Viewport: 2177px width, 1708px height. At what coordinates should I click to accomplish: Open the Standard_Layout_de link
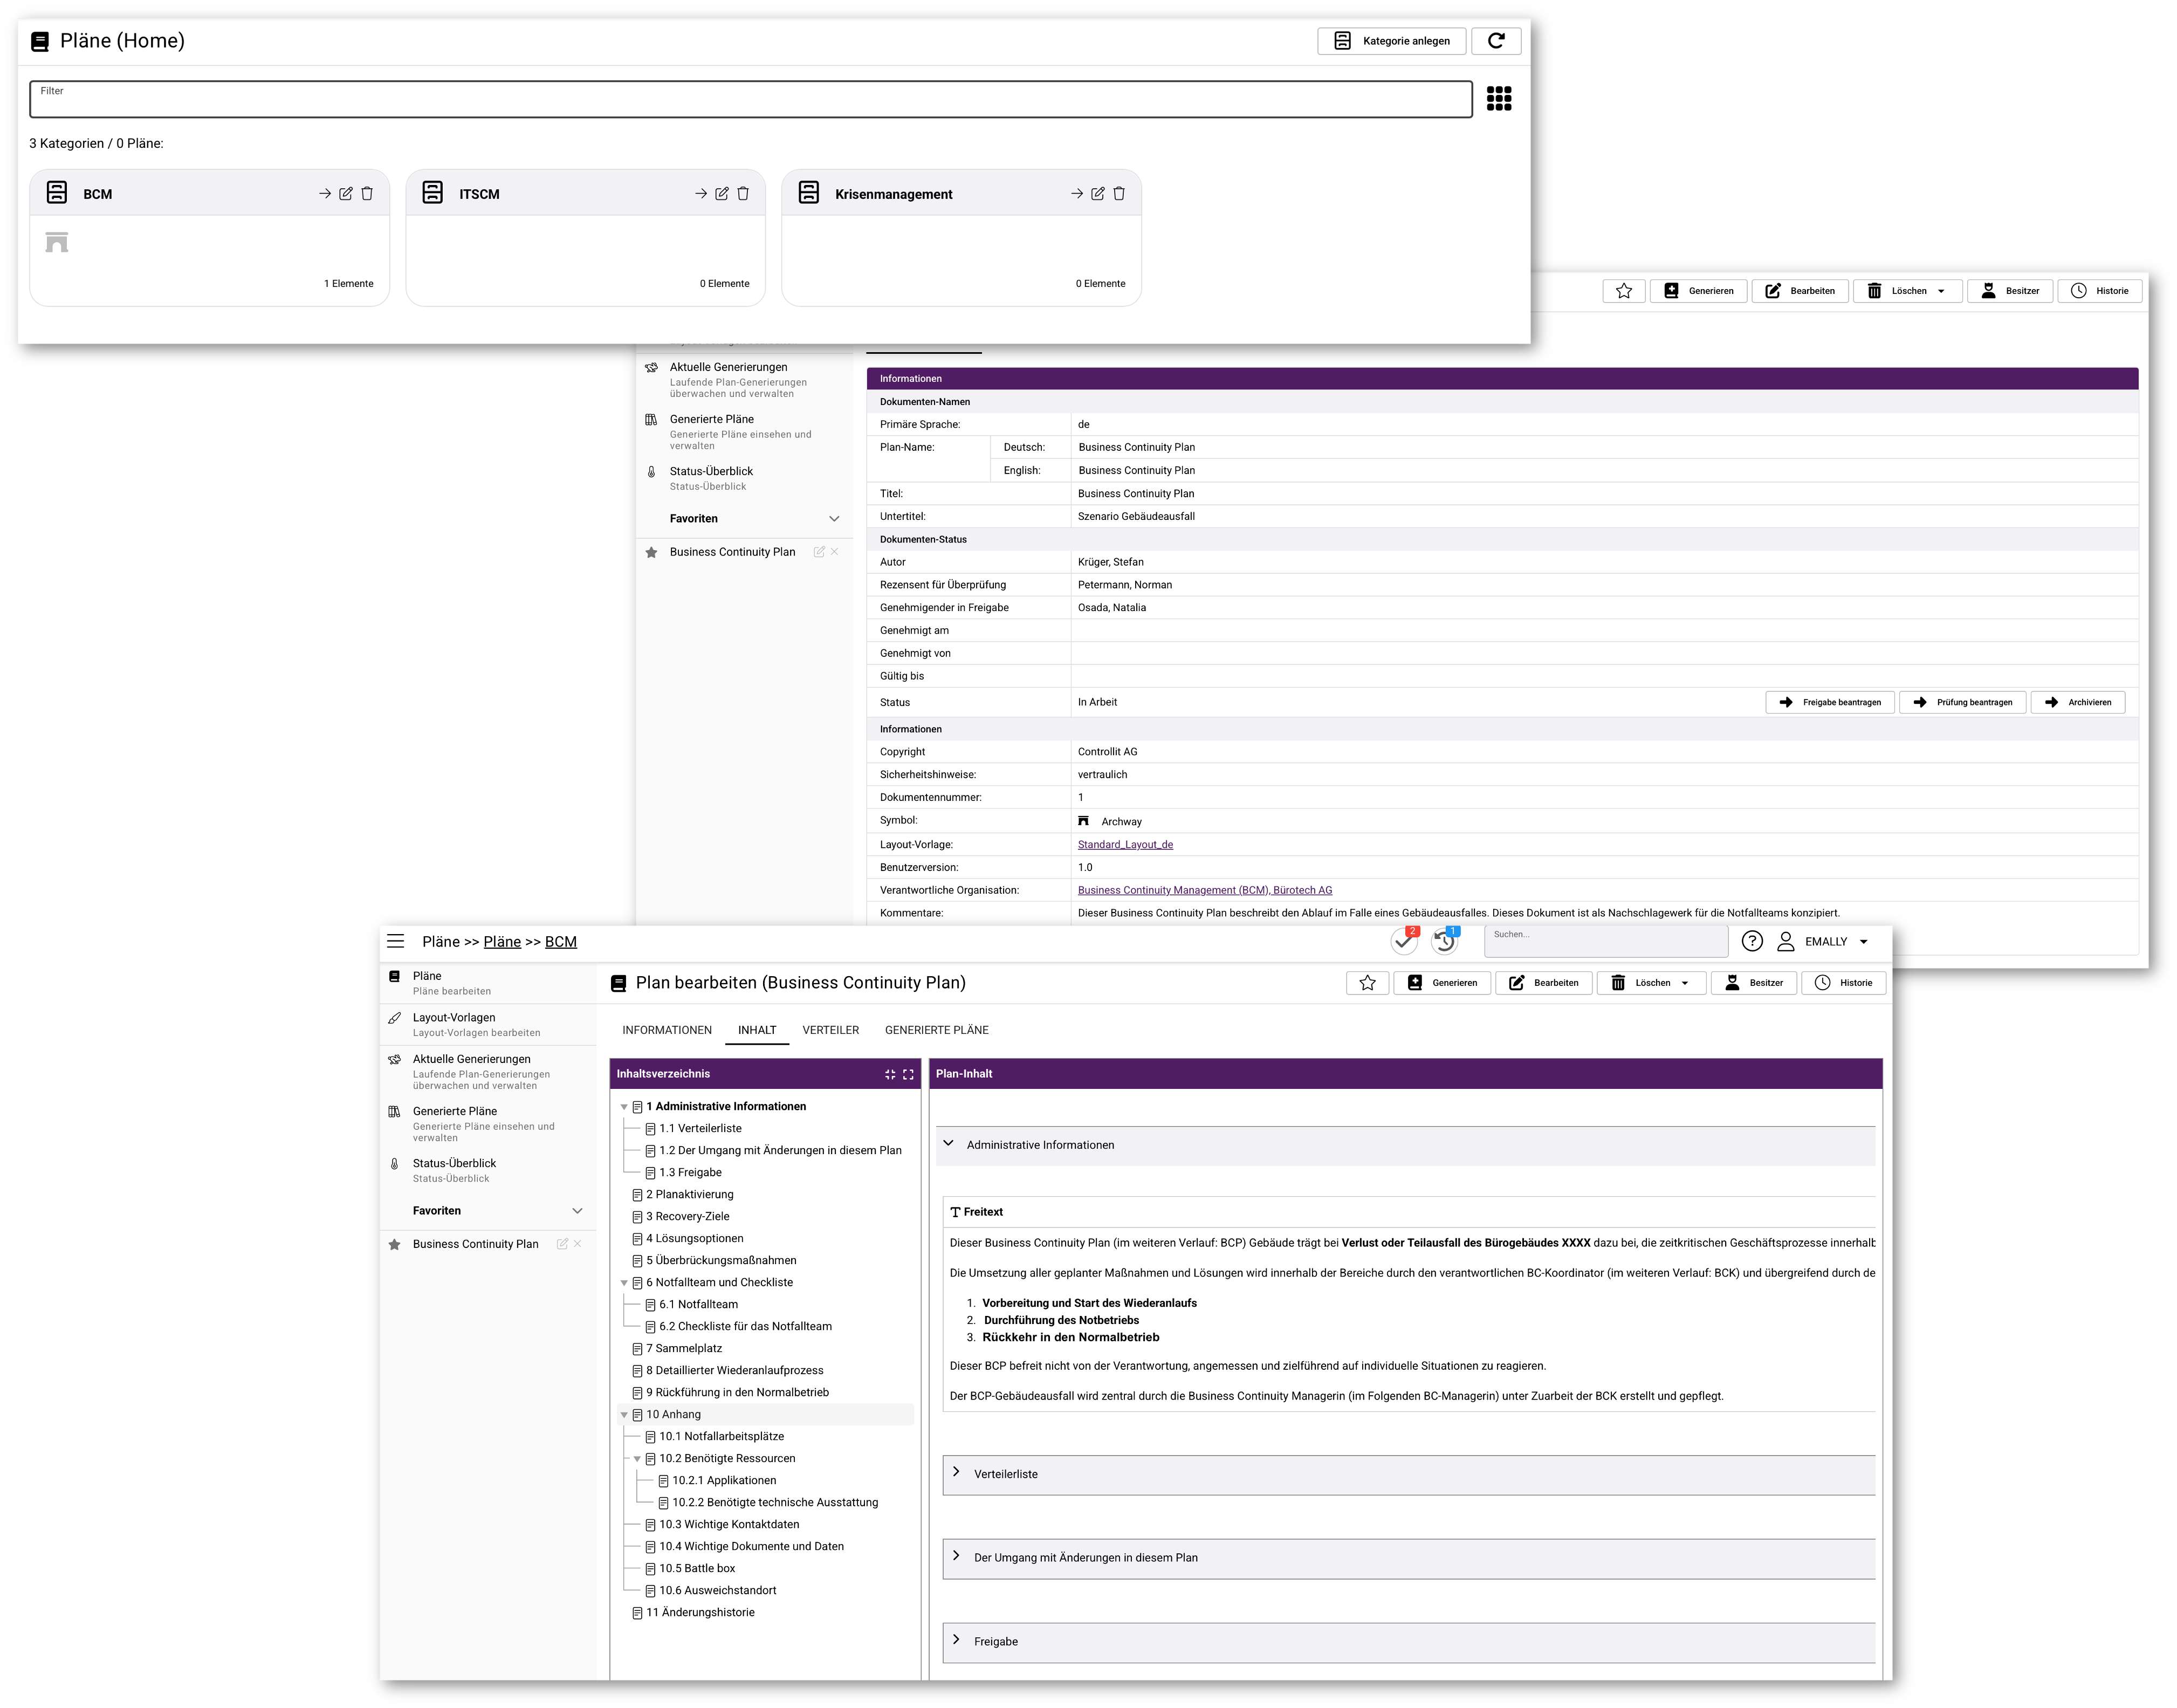pos(1125,844)
